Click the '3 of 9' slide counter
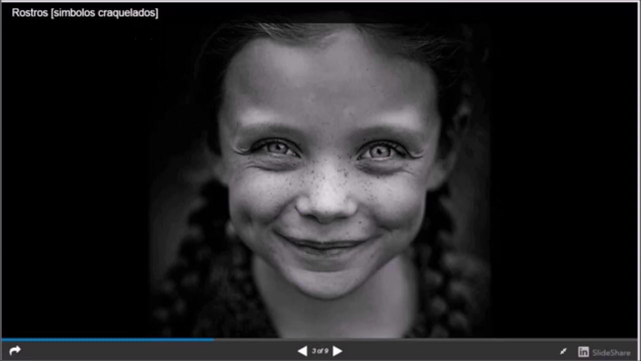Screen dimensions: 641x361 point(320,351)
